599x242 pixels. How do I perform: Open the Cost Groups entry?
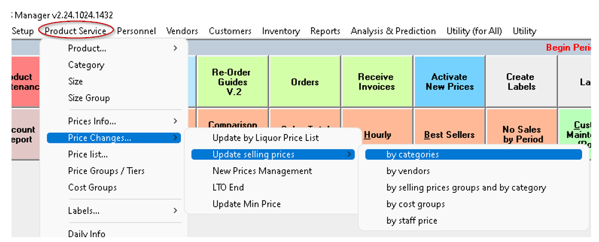(114, 187)
